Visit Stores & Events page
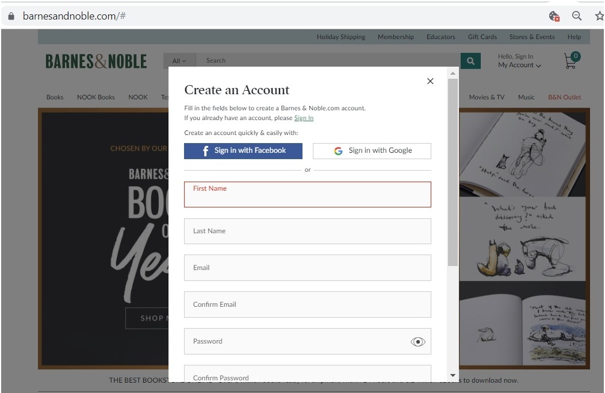Screen dimensions: 605x393 point(532,37)
